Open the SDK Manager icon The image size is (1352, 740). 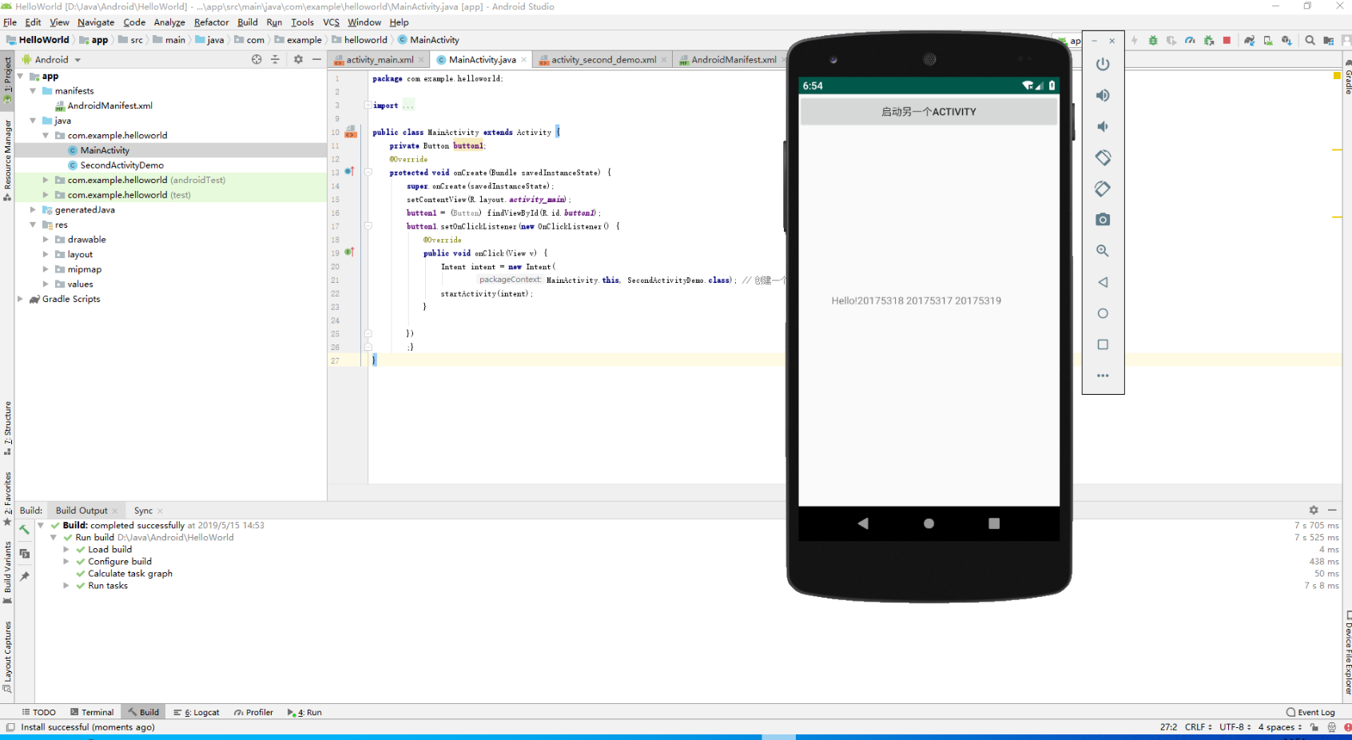[1286, 40]
